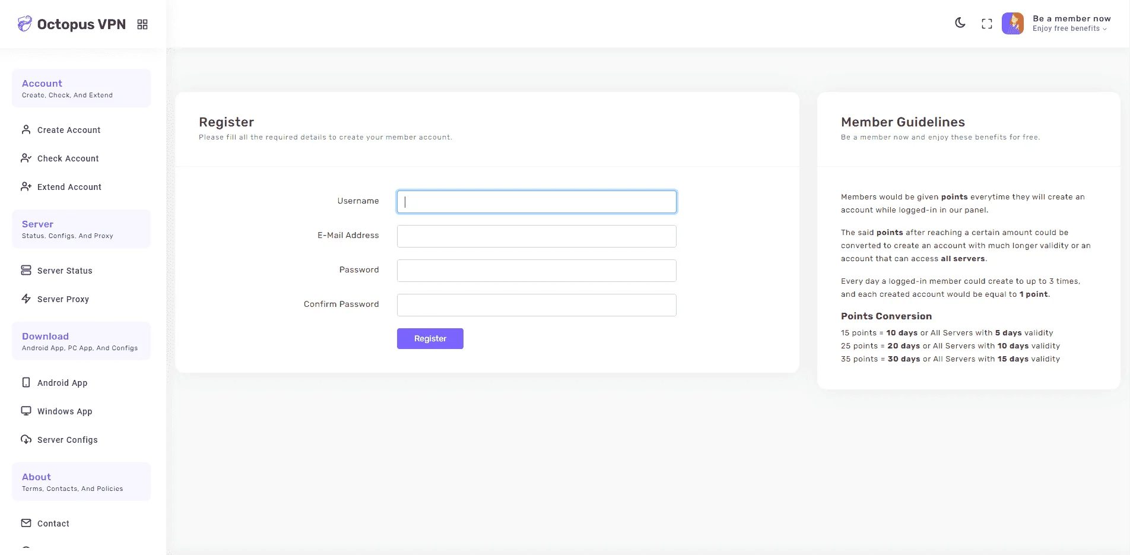Click the Server Status icon
The image size is (1130, 555).
[x=26, y=270]
